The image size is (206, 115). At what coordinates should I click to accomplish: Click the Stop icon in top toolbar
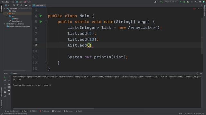pyautogui.click(x=192, y=2)
